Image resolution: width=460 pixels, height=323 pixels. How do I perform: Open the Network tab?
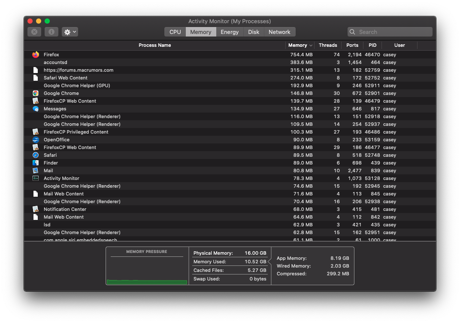[279, 32]
